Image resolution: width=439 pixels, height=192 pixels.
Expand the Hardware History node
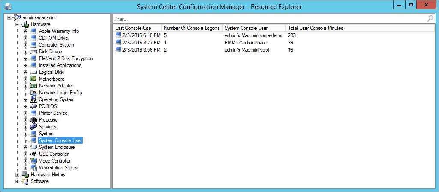(18, 175)
